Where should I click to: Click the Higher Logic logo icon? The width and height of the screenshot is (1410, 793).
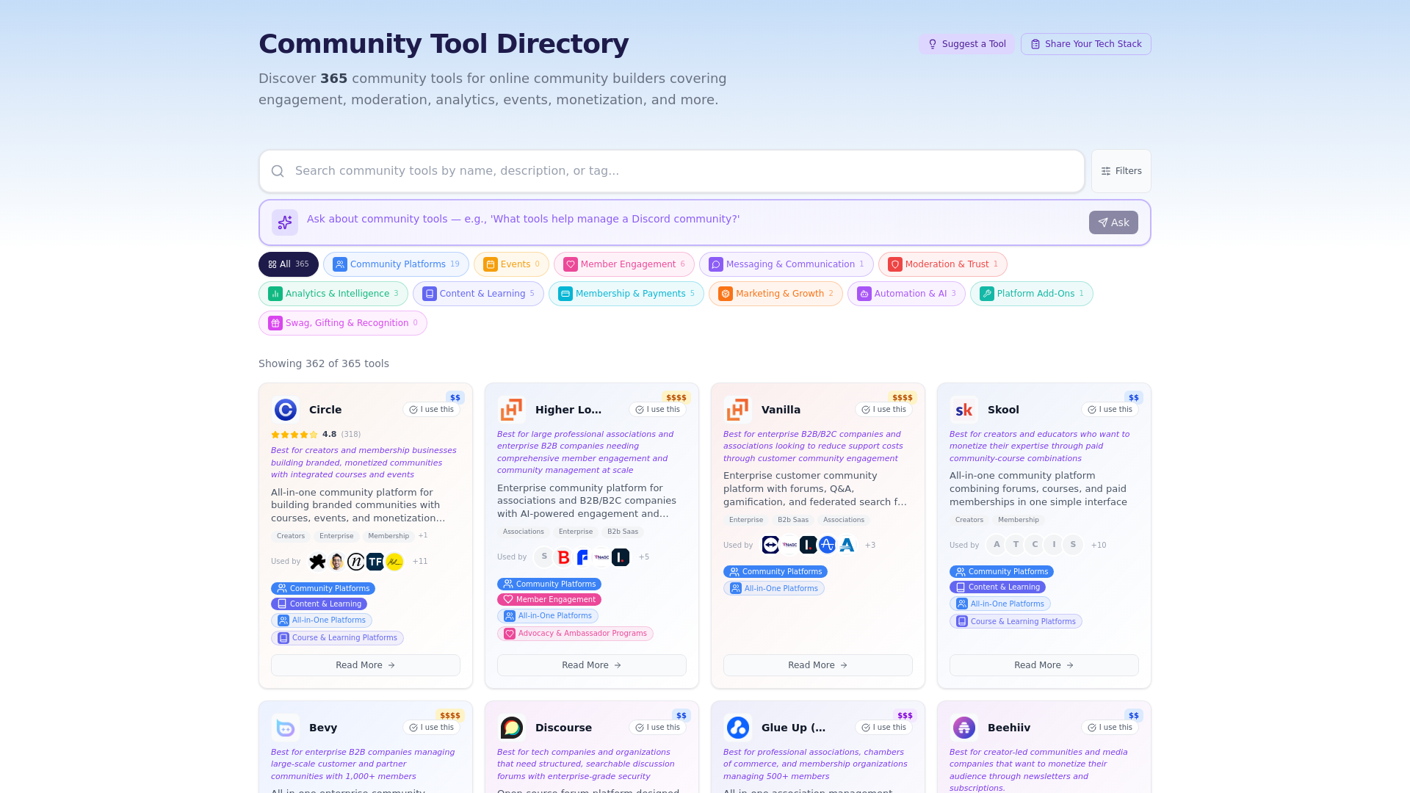pyautogui.click(x=512, y=410)
